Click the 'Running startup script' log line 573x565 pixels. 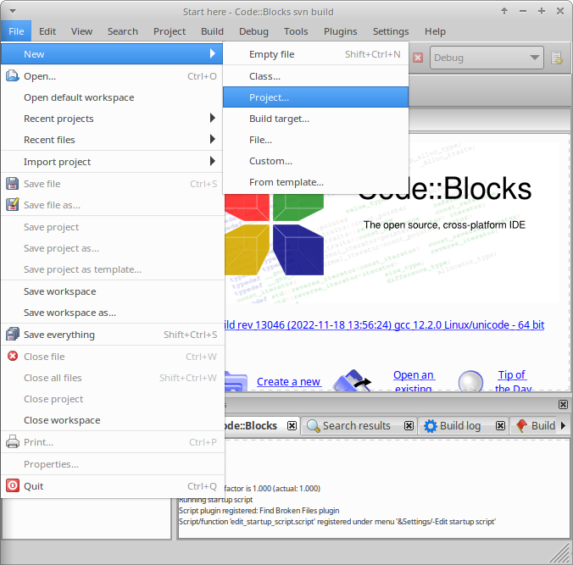[215, 499]
